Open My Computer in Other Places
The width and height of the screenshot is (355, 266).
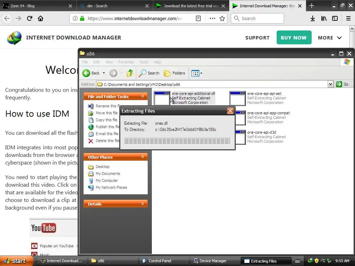pos(103,180)
